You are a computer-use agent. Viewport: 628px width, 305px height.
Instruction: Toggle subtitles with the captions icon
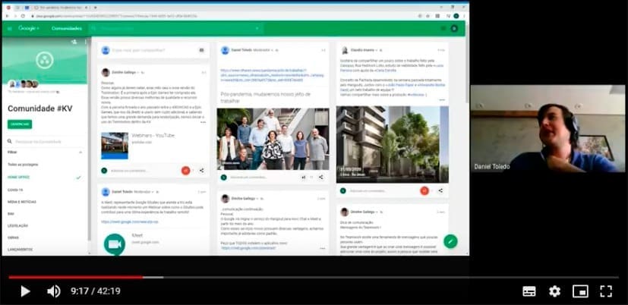pos(529,291)
